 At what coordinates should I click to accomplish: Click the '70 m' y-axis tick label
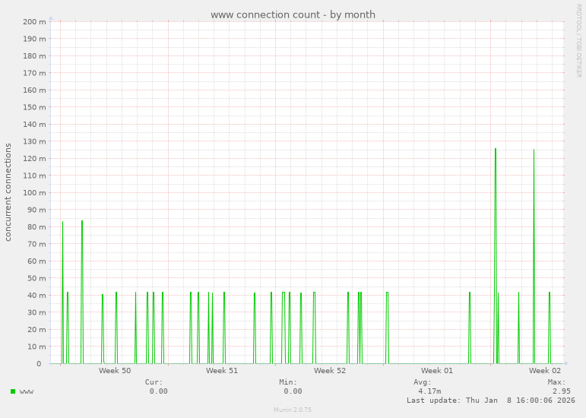point(36,244)
